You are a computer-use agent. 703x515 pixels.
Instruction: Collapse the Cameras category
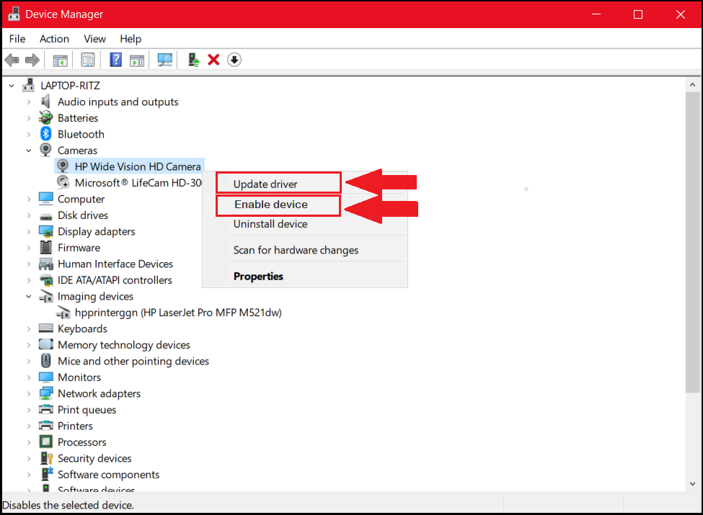(x=29, y=151)
